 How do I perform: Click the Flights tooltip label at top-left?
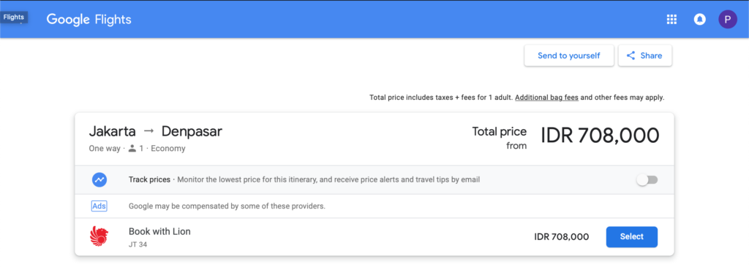pos(14,18)
